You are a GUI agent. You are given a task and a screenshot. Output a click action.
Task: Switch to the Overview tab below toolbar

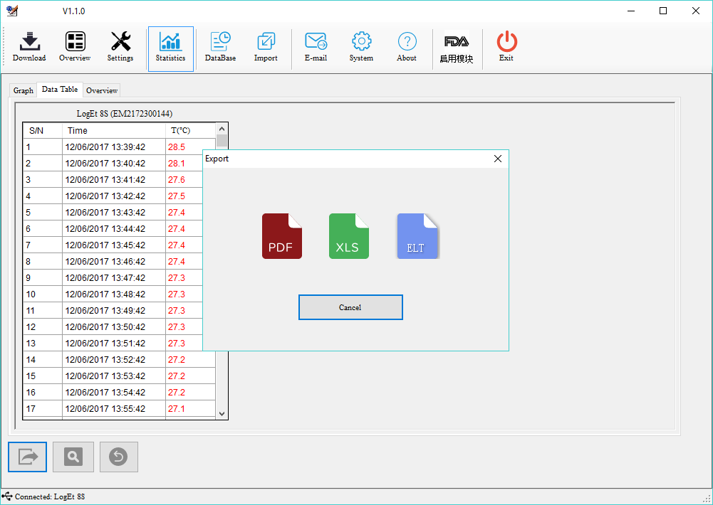(102, 90)
